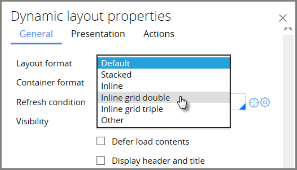The height and width of the screenshot is (170, 297).
Task: Click the Visibility label
Action: point(32,121)
